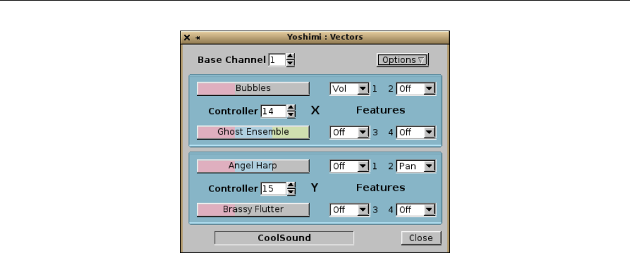Open the Options menu button
Screen dimensions: 630x253
402,60
